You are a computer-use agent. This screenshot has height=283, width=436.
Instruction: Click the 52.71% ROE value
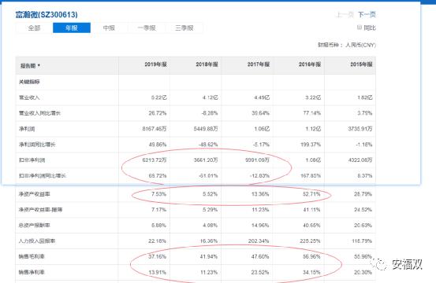pos(311,194)
